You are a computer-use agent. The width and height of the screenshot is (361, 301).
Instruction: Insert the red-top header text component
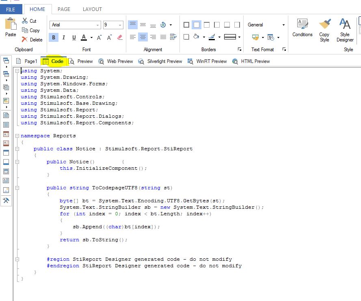coord(6,134)
